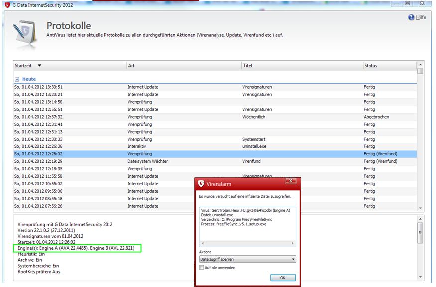The width and height of the screenshot is (436, 287).
Task: Click virus details scrollbar left arrow
Action: 203,244
